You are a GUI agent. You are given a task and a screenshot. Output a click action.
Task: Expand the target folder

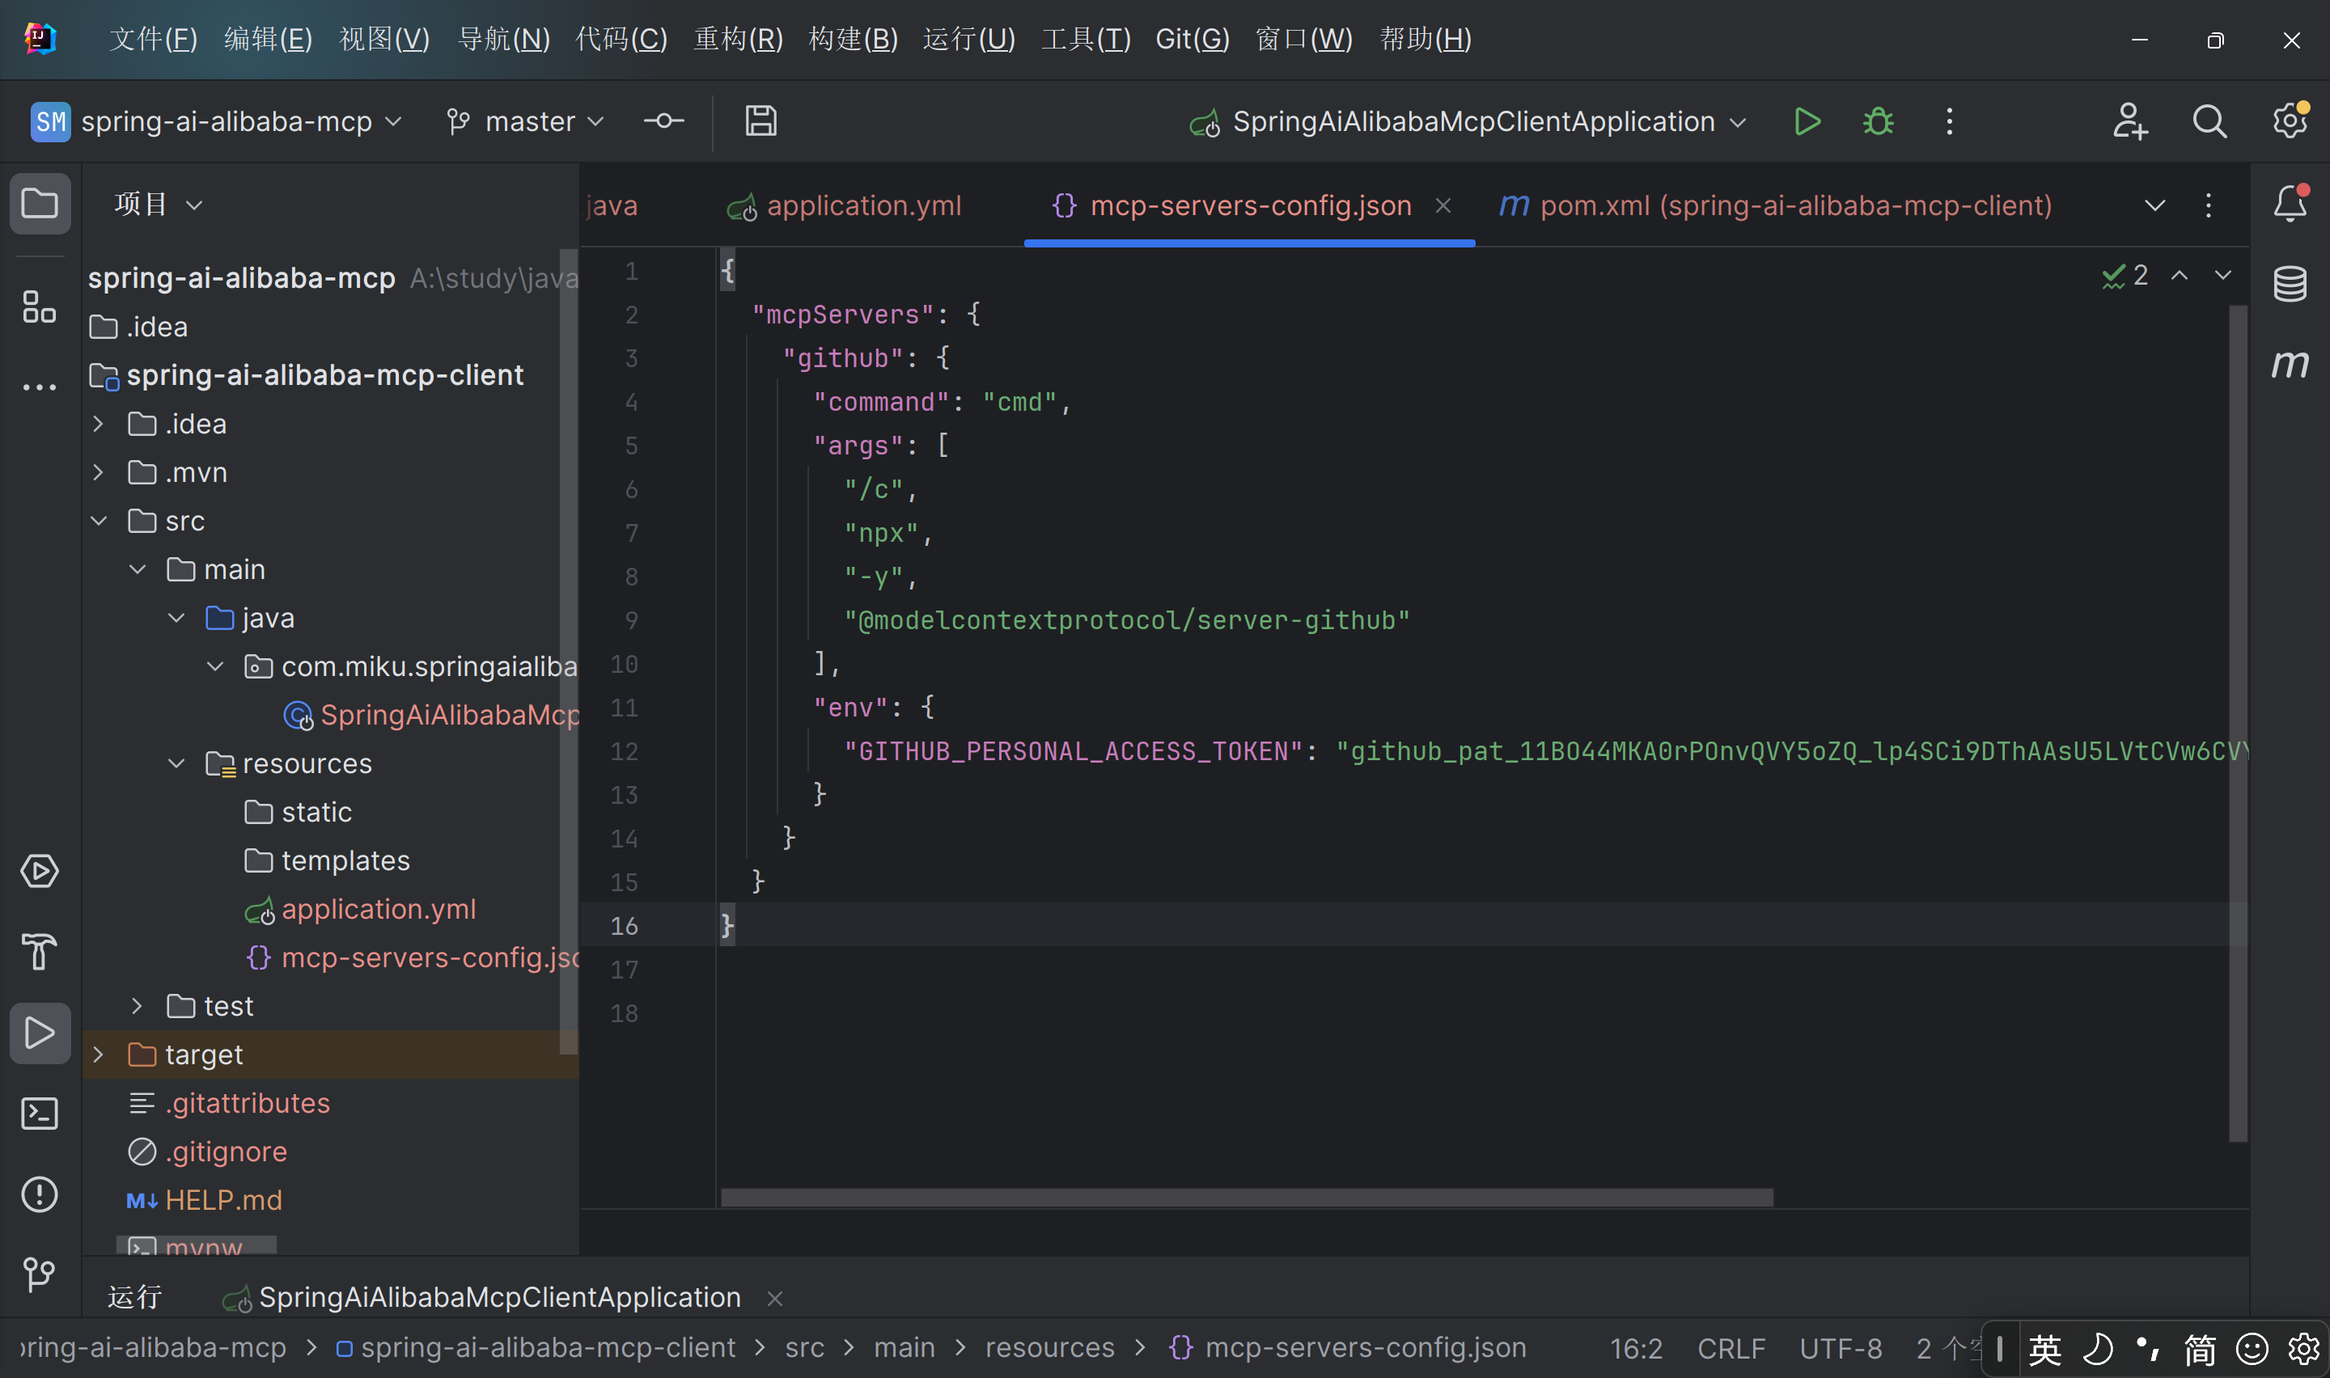[99, 1055]
